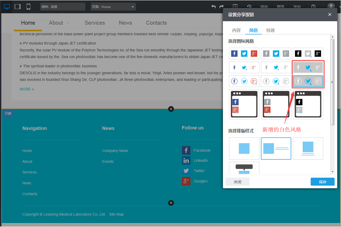
Task: Switch to tablet preview mode icon
Action: point(18,7)
